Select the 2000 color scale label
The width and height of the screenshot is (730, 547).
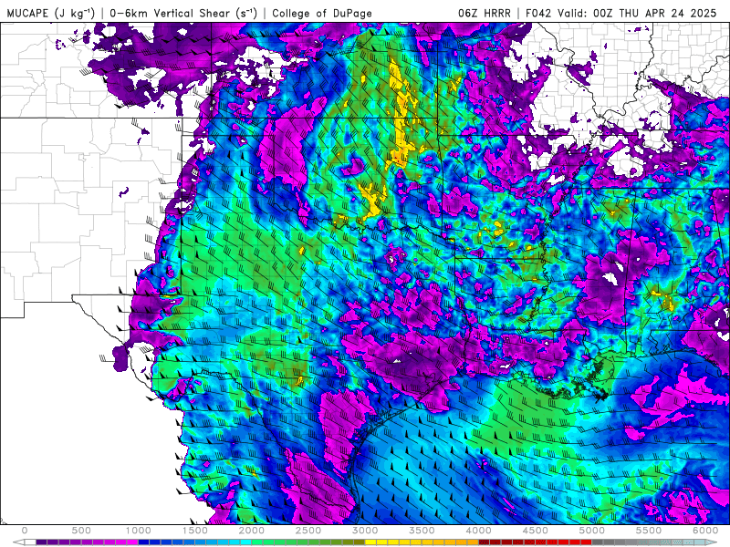tap(252, 531)
